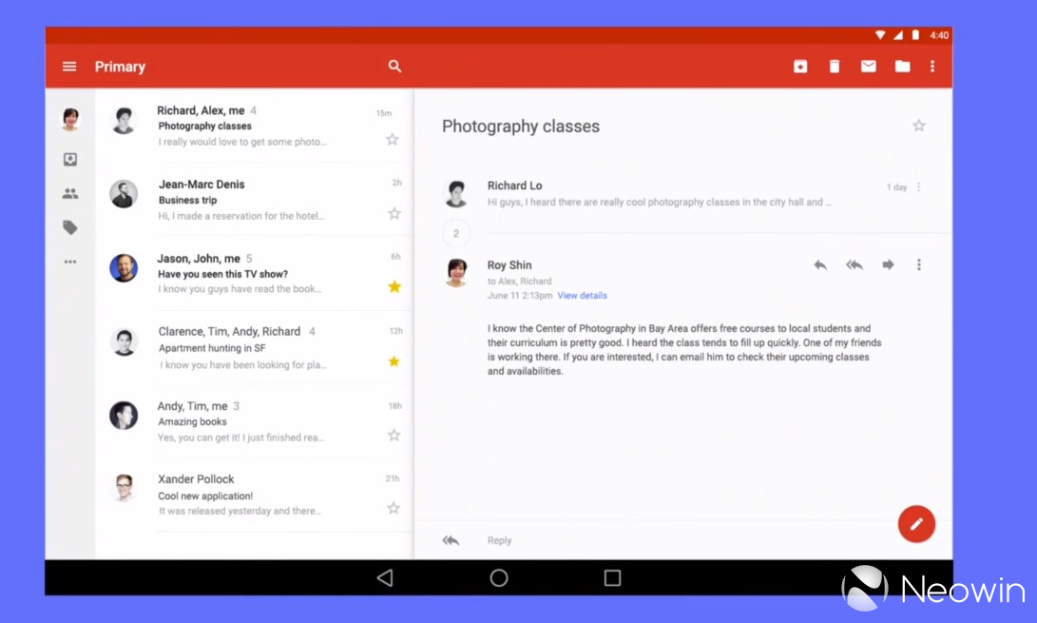Click Roy Shin's avatar in conversation
The height and width of the screenshot is (623, 1037).
[x=456, y=273]
